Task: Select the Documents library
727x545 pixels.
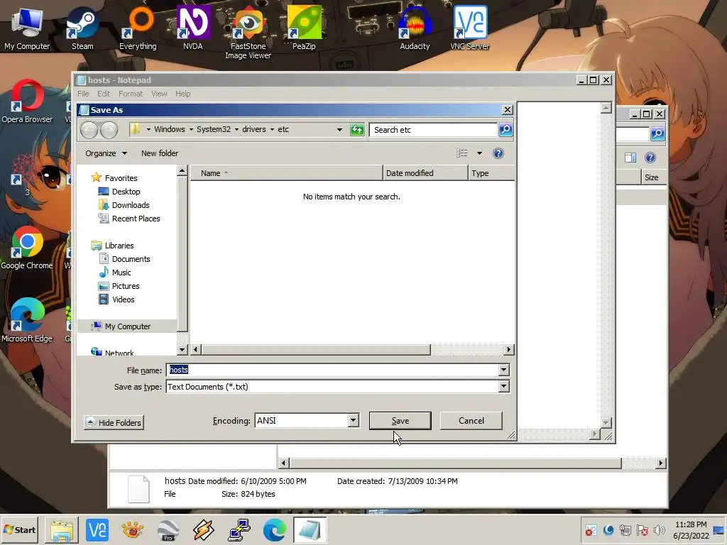Action: click(x=125, y=259)
